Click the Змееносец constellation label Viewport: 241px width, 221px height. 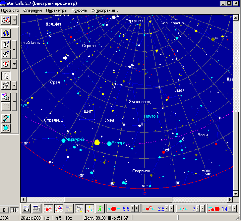point(140,102)
